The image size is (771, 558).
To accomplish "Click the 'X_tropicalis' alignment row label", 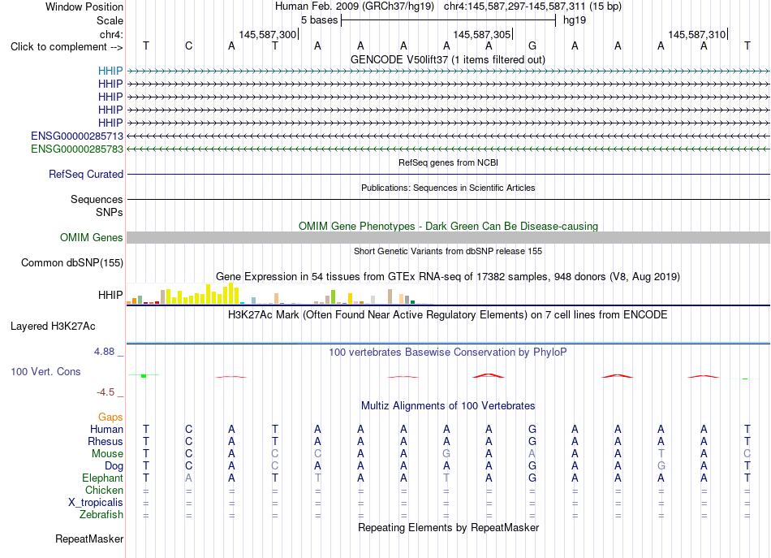I will point(96,503).
